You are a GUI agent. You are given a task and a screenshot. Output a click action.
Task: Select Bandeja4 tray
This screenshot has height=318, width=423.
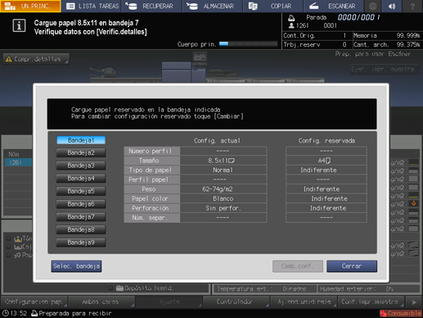click(81, 179)
